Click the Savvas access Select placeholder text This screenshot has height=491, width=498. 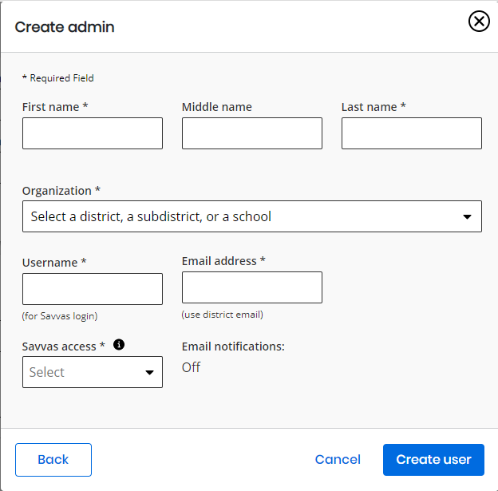click(46, 372)
